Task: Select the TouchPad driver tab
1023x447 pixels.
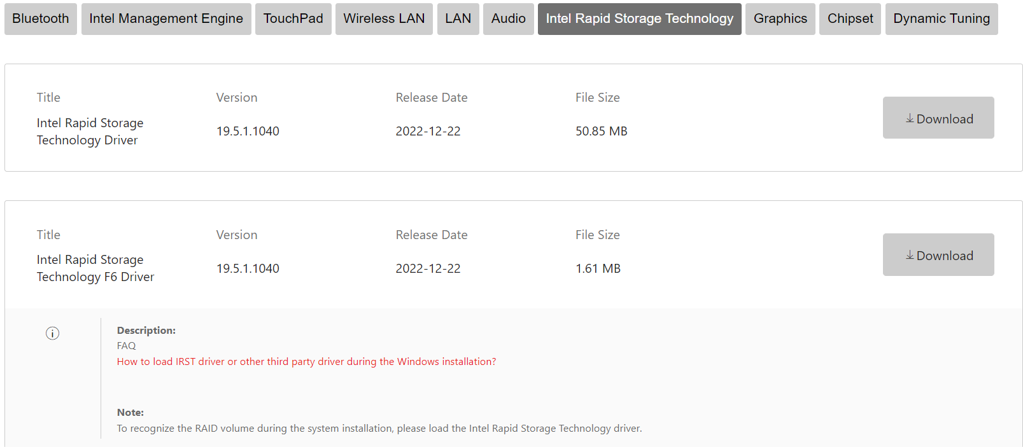Action: click(x=293, y=19)
